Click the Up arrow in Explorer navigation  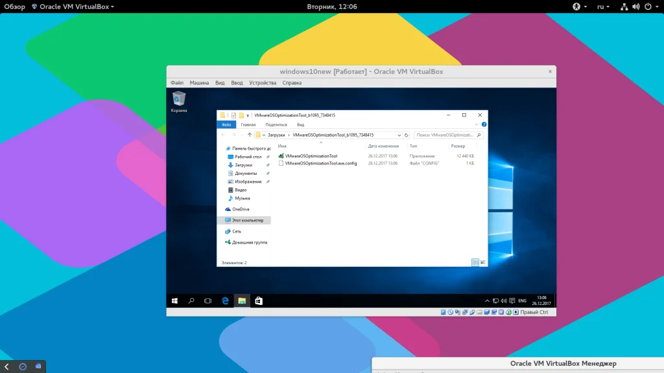[250, 135]
